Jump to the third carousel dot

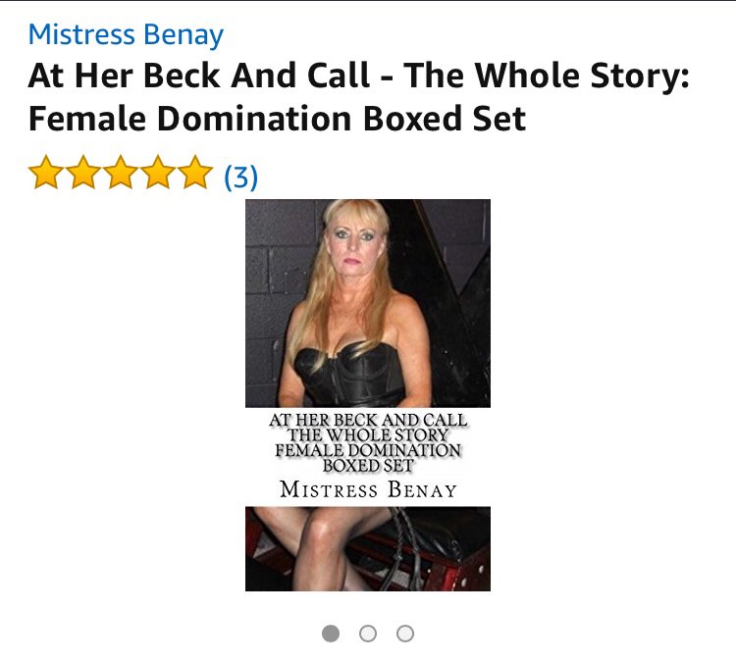point(405,634)
